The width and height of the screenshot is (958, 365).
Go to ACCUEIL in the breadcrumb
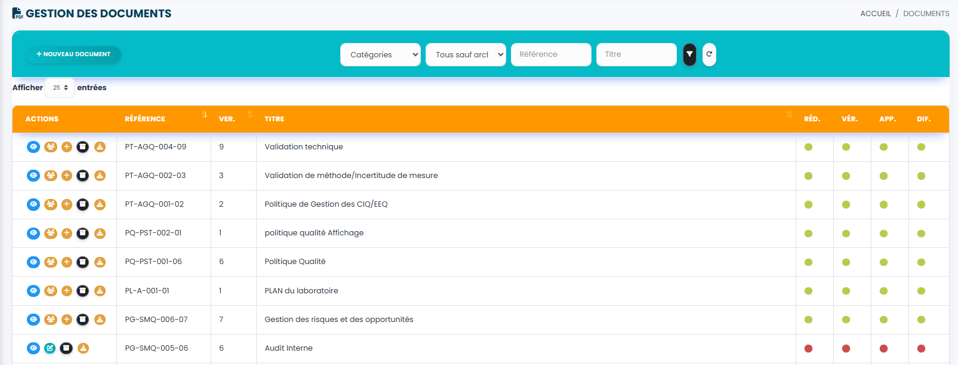[x=875, y=13]
